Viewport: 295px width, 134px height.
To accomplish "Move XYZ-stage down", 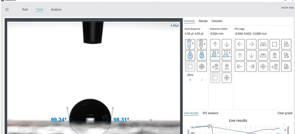I will tap(251, 55).
